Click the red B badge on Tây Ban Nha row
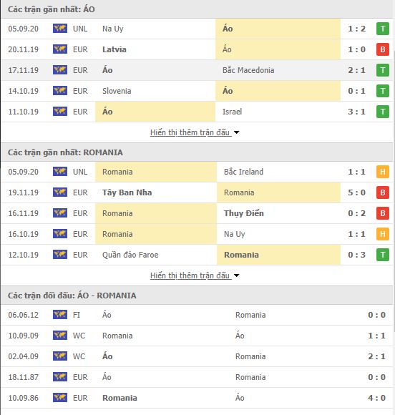Screen dimensions: 395x415 (383, 192)
